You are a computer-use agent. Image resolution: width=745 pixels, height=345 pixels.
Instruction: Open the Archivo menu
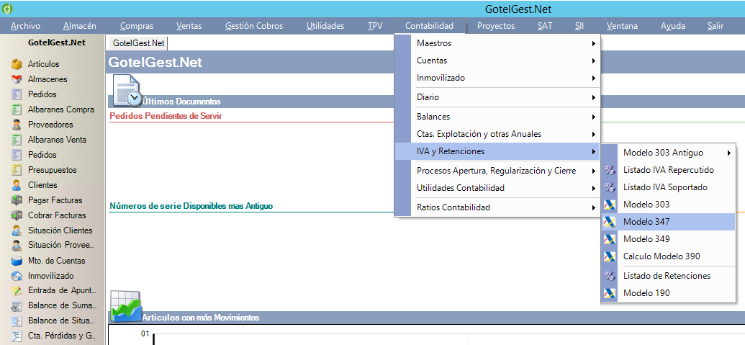pos(26,26)
